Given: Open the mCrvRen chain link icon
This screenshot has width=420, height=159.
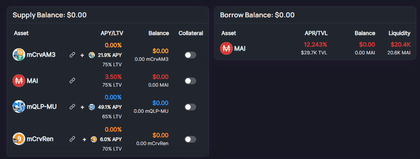Looking at the screenshot, I should (x=72, y=139).
